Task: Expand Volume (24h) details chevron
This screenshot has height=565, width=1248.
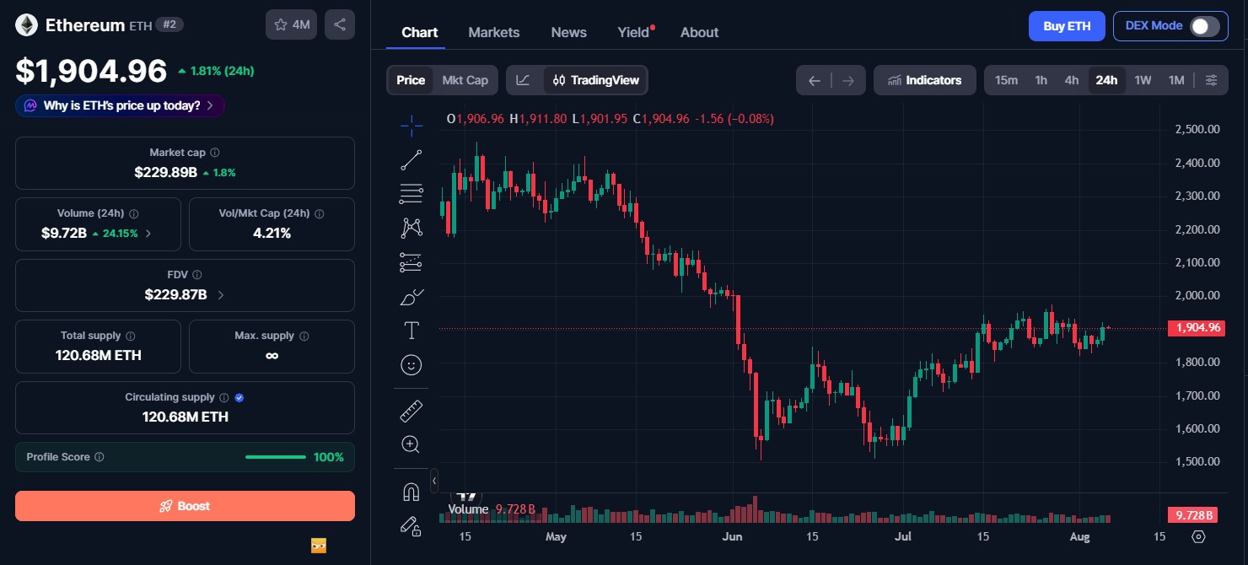Action: pyautogui.click(x=148, y=234)
